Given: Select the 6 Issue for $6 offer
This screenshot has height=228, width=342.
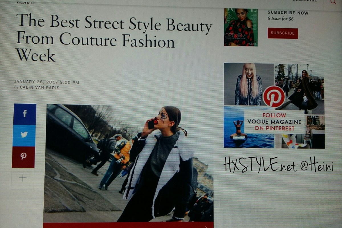Looking at the screenshot, I should [x=280, y=19].
